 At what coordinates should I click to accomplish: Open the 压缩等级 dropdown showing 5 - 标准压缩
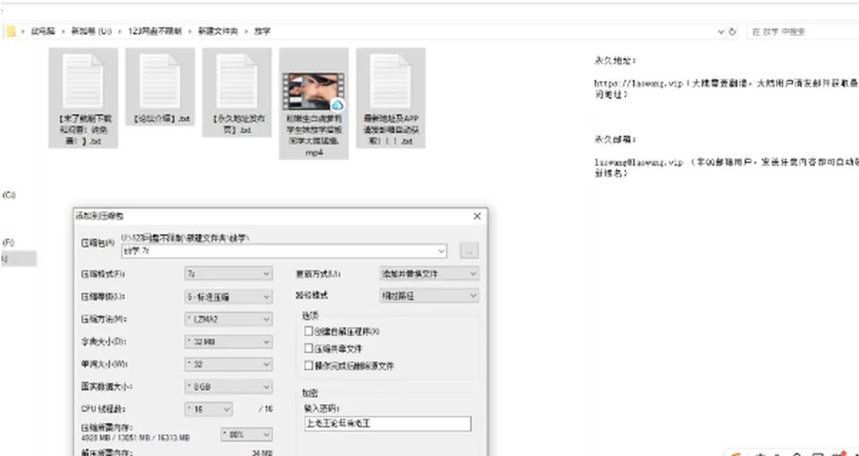(228, 297)
